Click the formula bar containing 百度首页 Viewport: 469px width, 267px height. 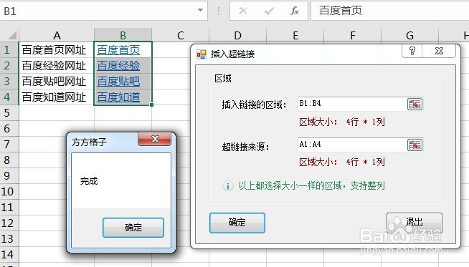point(389,11)
